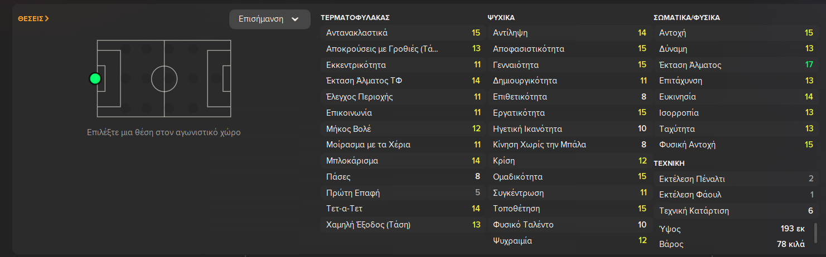Select the Εκτέλεση Πέναλτι attribute row

[735, 179]
